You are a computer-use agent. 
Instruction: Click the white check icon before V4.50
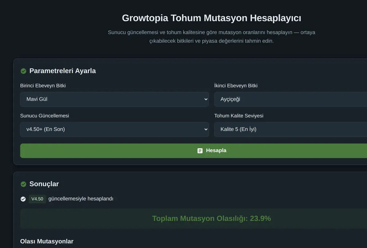coord(23,199)
